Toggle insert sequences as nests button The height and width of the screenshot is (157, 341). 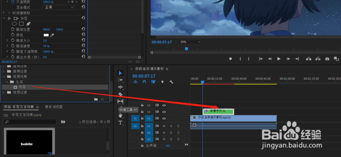click(x=135, y=82)
